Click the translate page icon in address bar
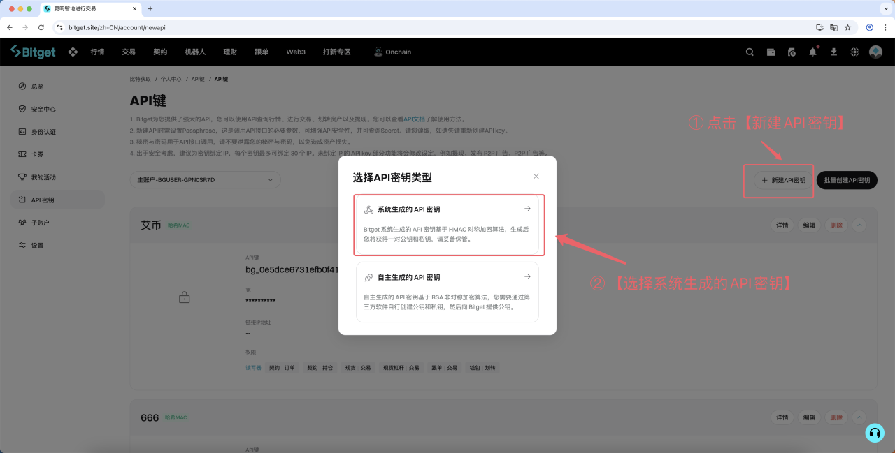Screen dimensions: 895x453 833,27
